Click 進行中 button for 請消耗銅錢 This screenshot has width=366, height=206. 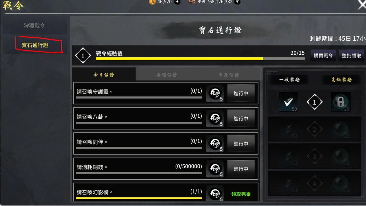point(241,169)
